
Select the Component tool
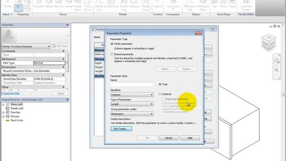pos(111,4)
